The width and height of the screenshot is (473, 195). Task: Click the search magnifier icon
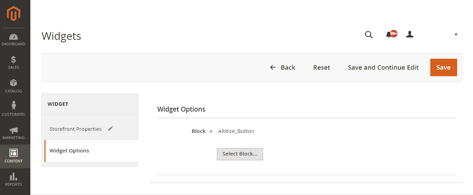click(x=369, y=35)
